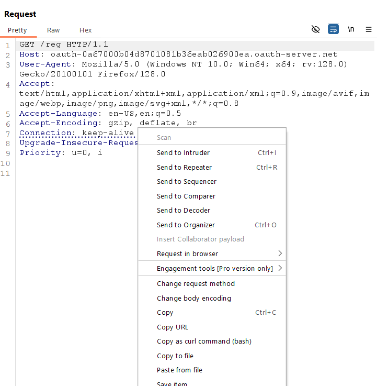The image size is (377, 386).
Task: Switch to the Pretty tab
Action: tap(17, 30)
